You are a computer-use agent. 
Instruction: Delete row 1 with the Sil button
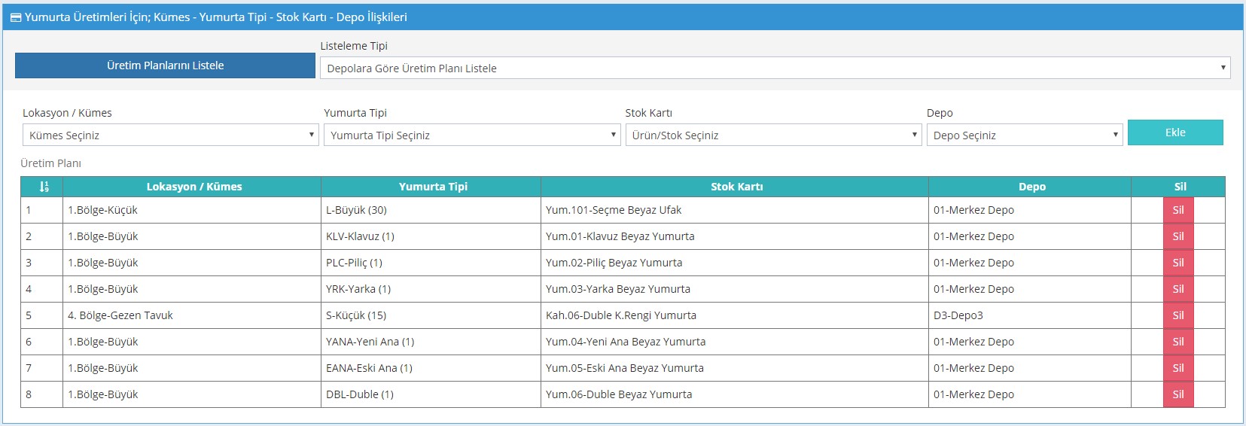tap(1178, 210)
